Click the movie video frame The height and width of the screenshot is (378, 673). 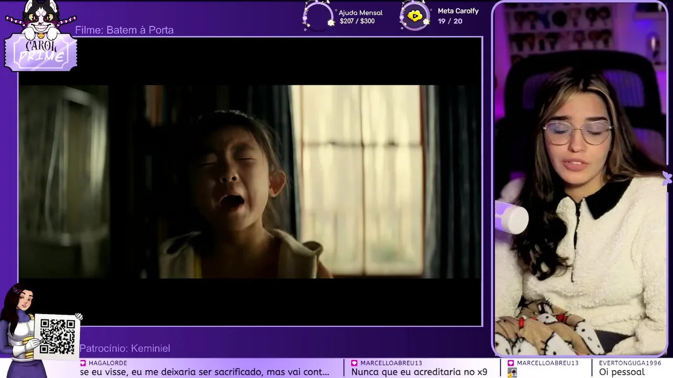(x=250, y=182)
